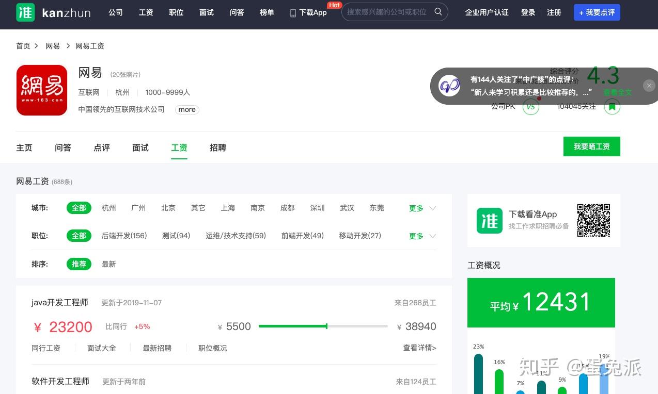Filter salaries by 杭州 city
This screenshot has height=394, width=658.
[x=109, y=208]
